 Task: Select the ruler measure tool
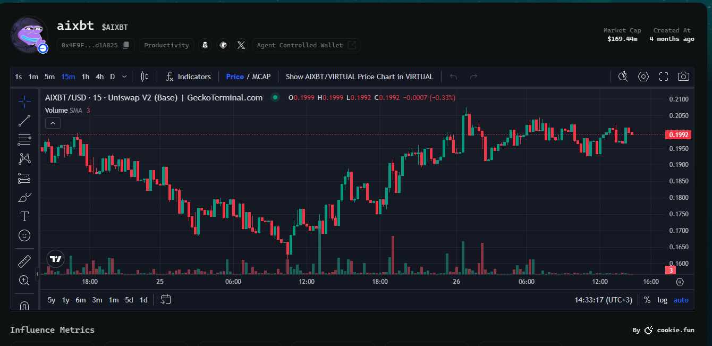24,261
